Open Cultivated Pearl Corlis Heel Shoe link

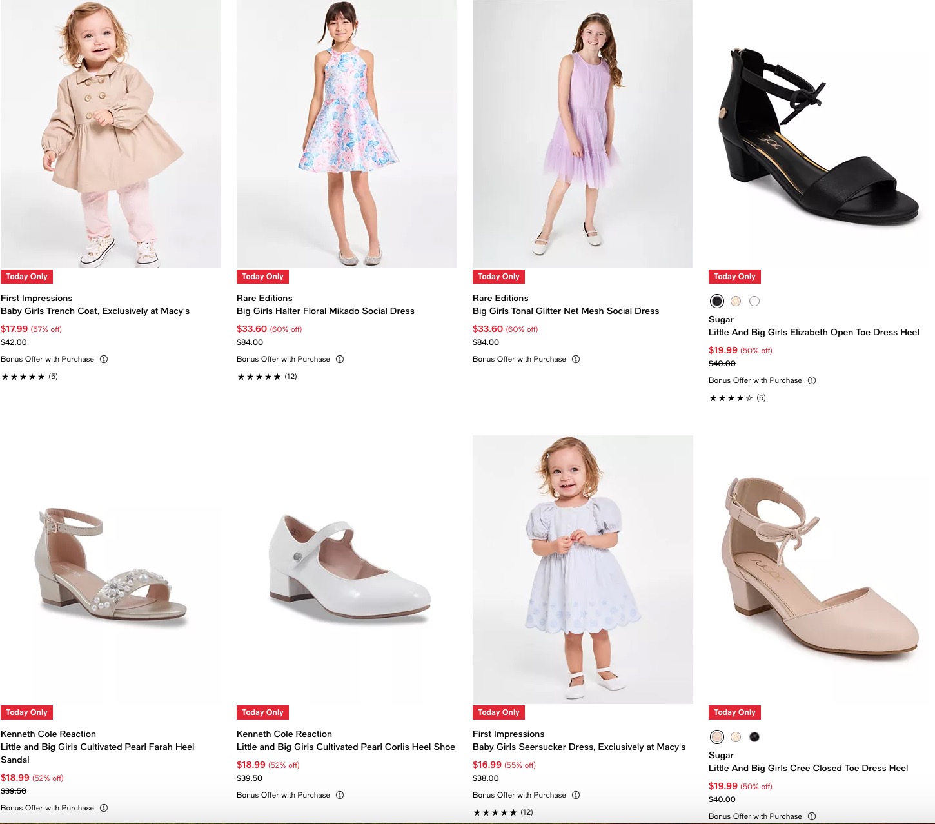tap(346, 747)
